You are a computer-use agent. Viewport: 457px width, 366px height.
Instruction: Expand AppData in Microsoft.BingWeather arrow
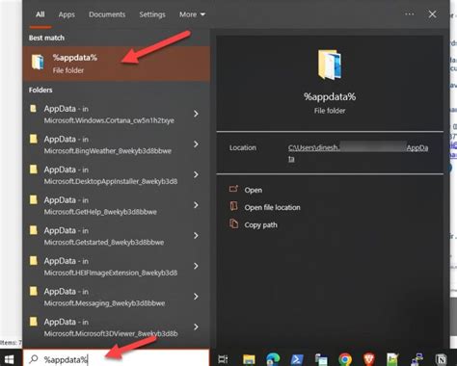[196, 144]
